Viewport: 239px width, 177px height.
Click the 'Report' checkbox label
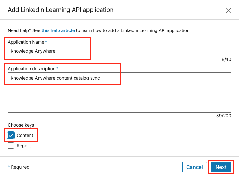pyautogui.click(x=24, y=146)
